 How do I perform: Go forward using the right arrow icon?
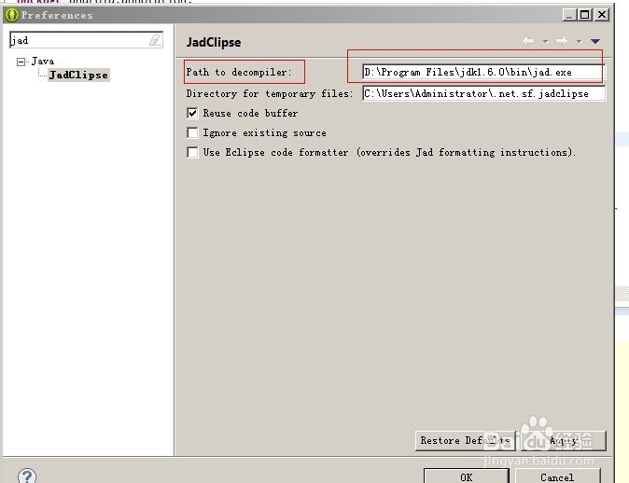coord(562,40)
